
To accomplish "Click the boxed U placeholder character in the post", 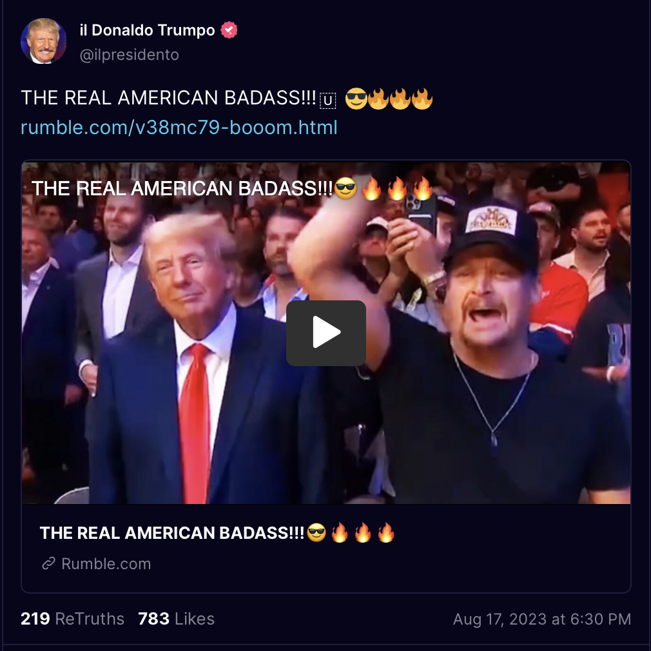I will 327,101.
